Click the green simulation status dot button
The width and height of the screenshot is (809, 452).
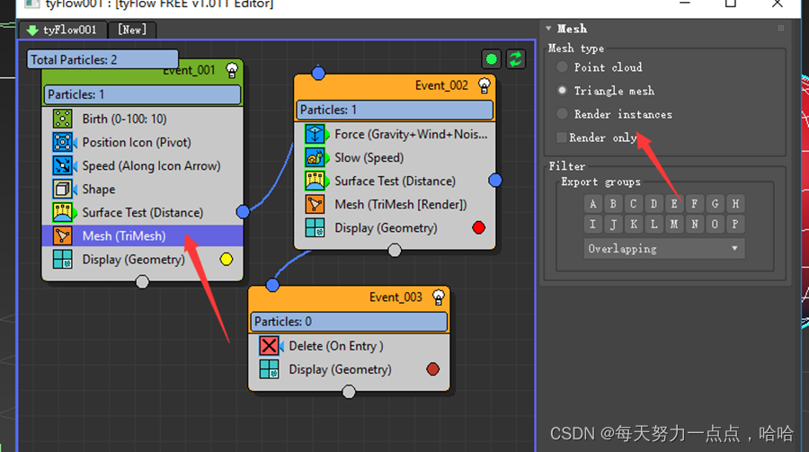[491, 59]
